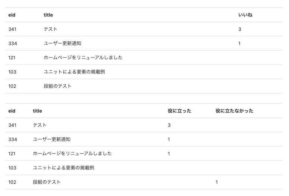Click the いいね column header
The width and height of the screenshot is (289, 196).
(x=245, y=15)
